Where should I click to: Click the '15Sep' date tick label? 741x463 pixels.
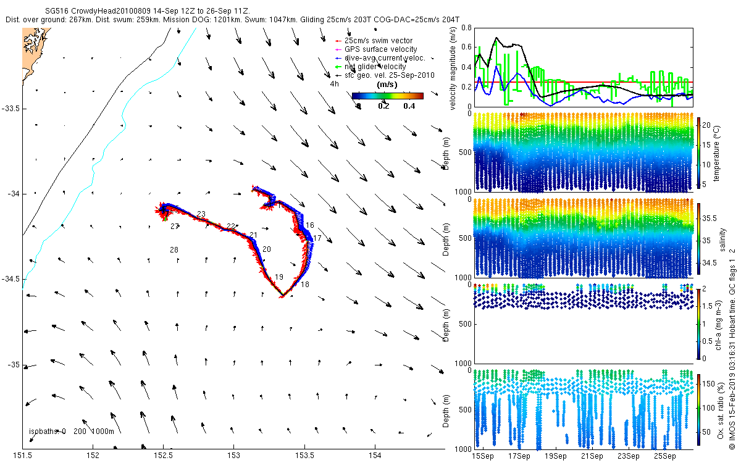tap(483, 456)
